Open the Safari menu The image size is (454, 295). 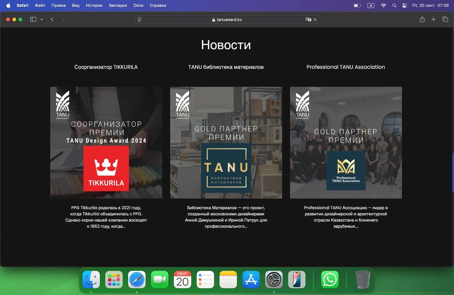[22, 5]
